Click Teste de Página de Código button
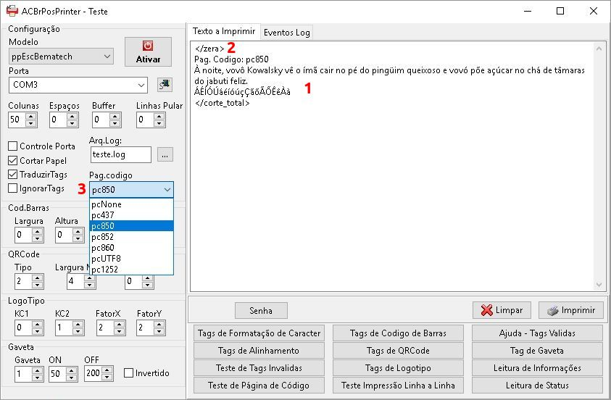Image resolution: width=611 pixels, height=400 pixels. (259, 386)
